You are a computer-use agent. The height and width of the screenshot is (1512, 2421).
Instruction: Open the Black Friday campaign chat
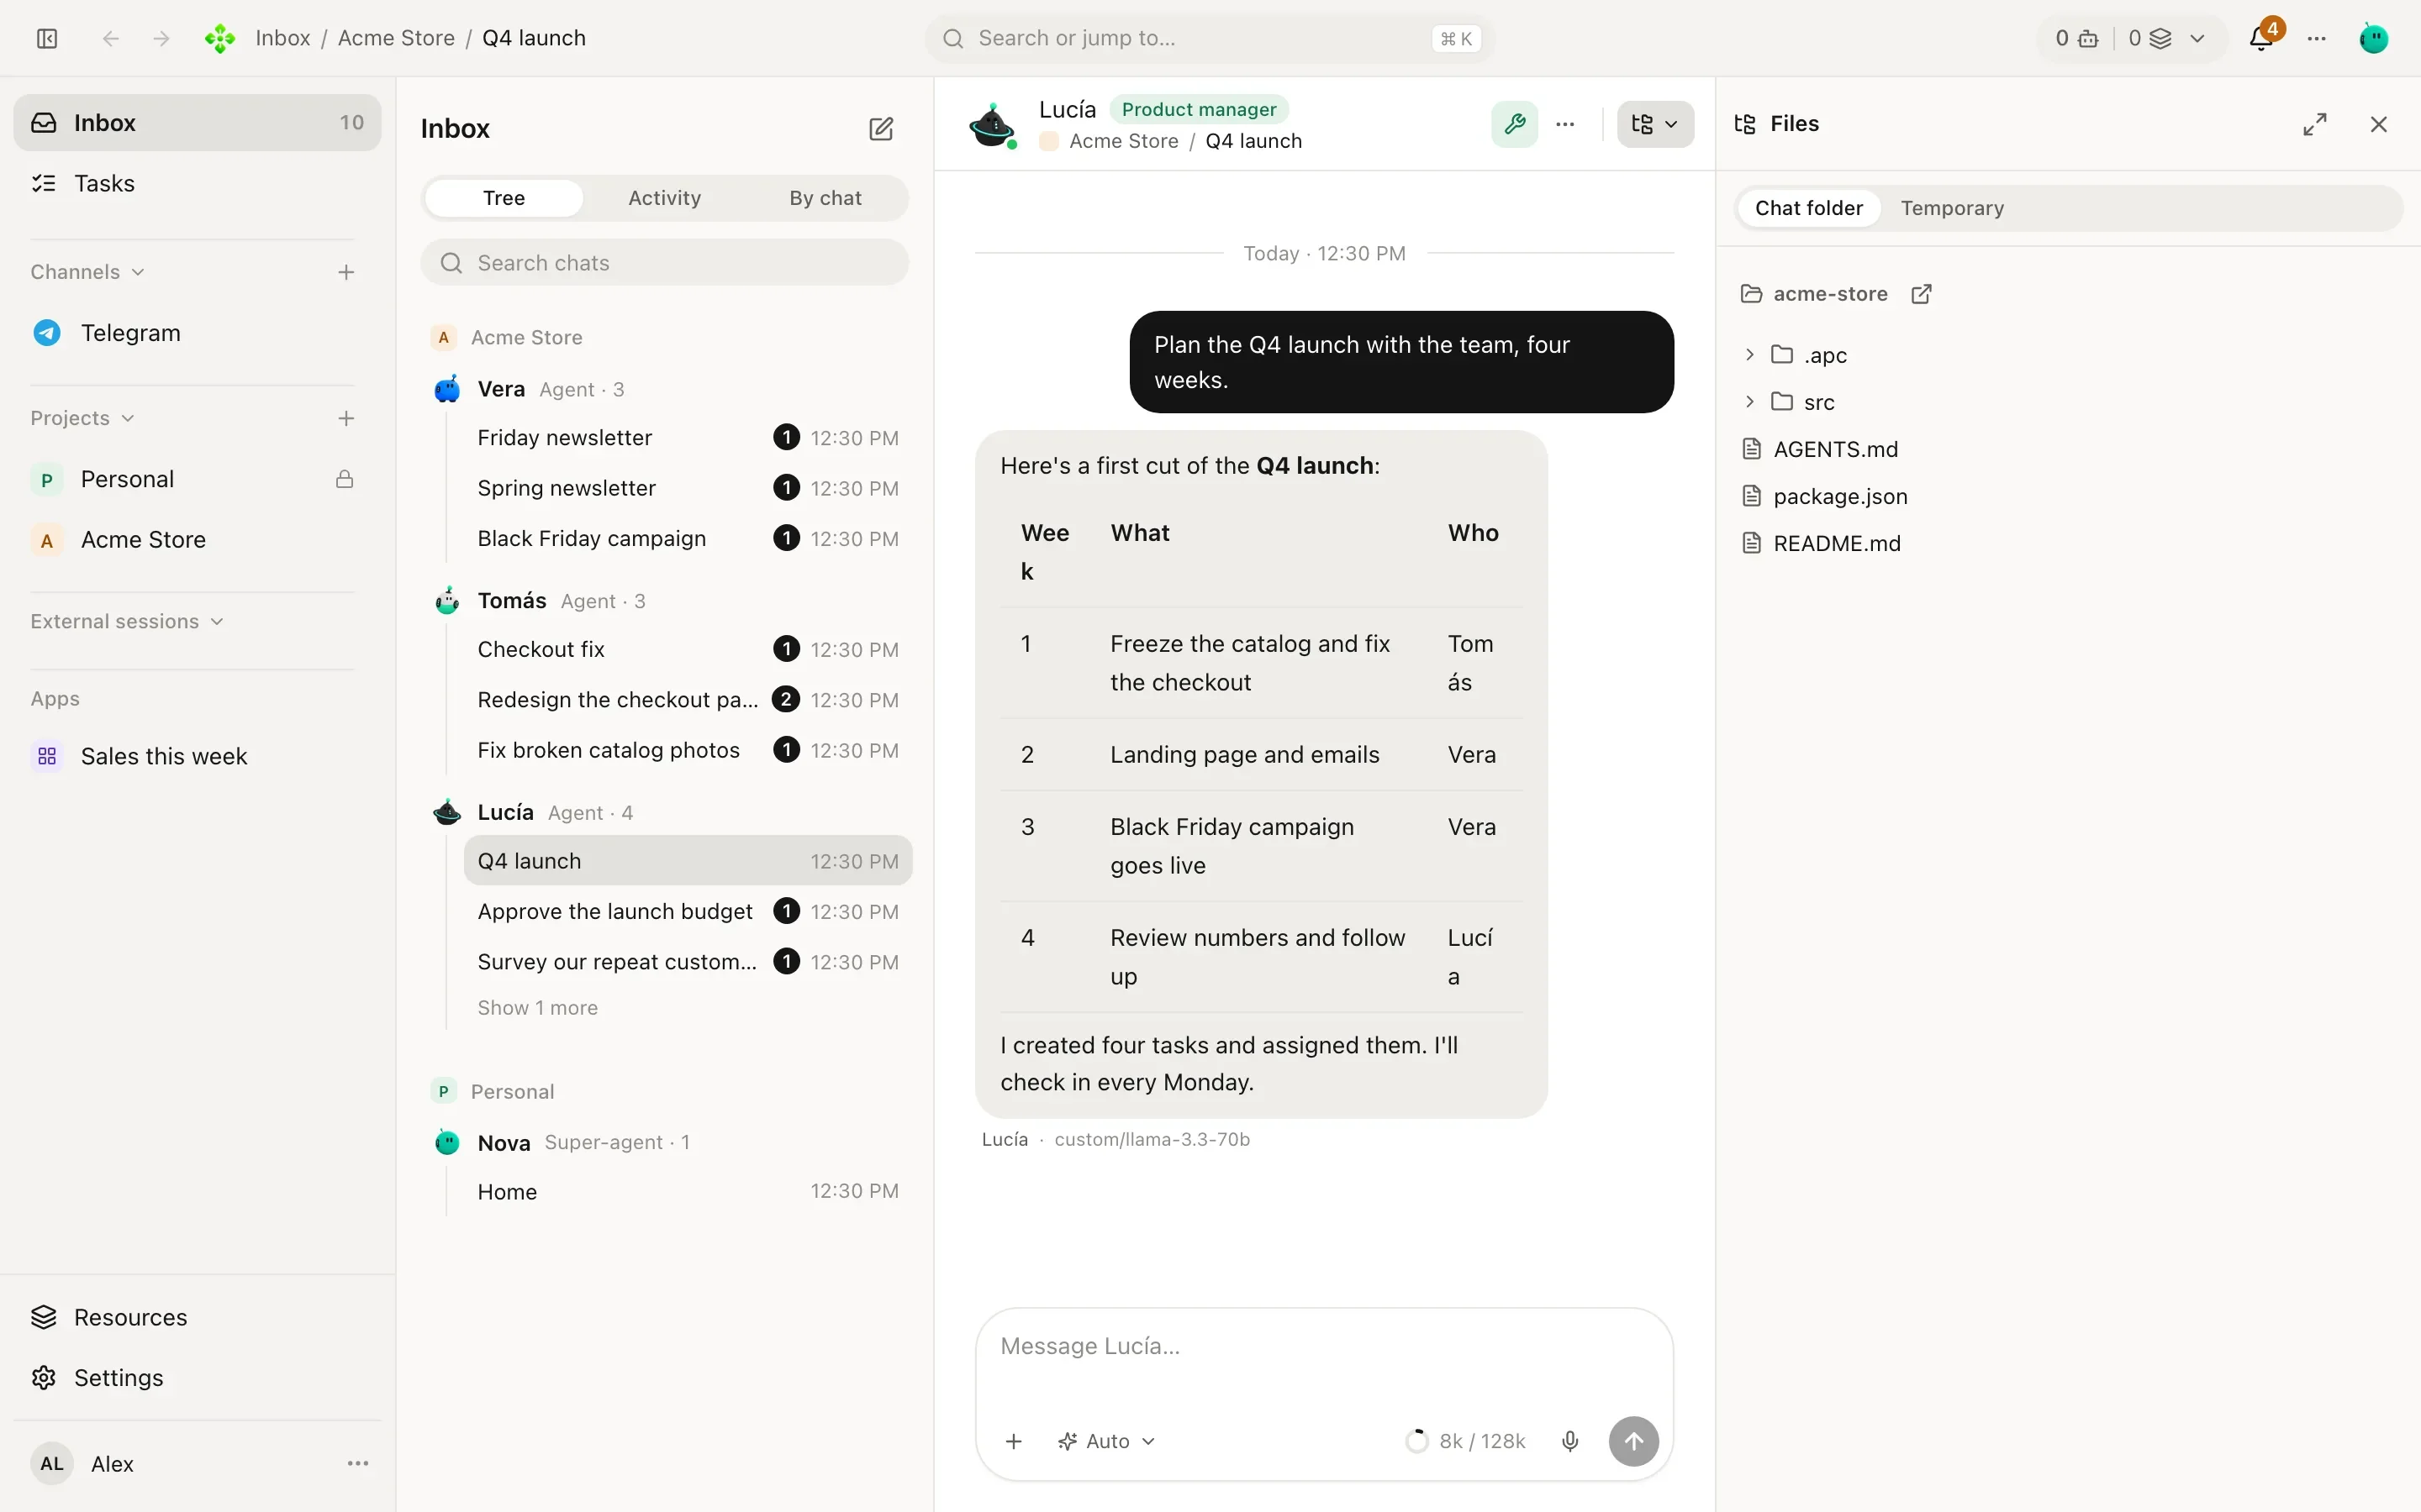pyautogui.click(x=688, y=538)
